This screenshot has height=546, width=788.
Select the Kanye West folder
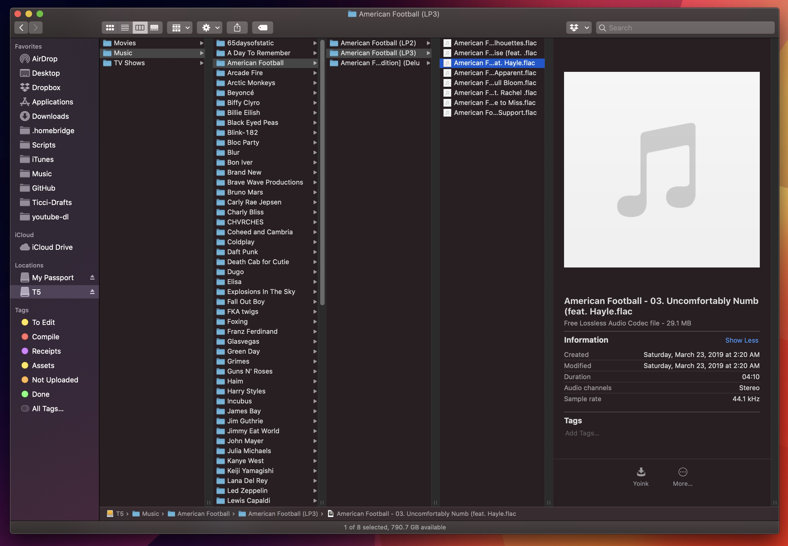click(x=266, y=461)
